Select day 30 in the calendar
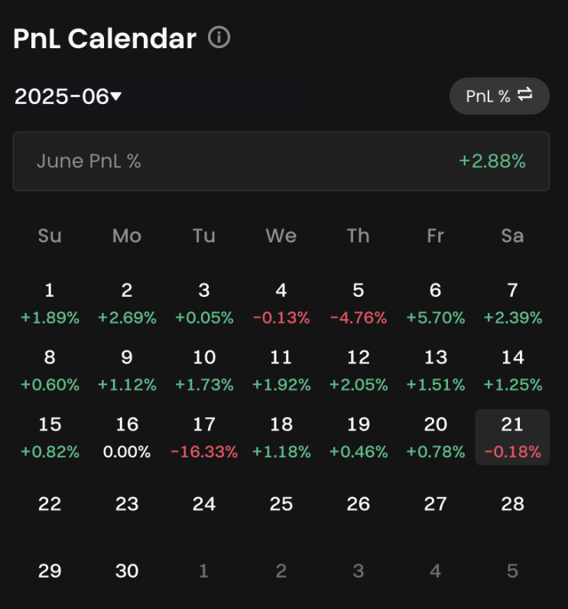The image size is (568, 609). pyautogui.click(x=127, y=571)
